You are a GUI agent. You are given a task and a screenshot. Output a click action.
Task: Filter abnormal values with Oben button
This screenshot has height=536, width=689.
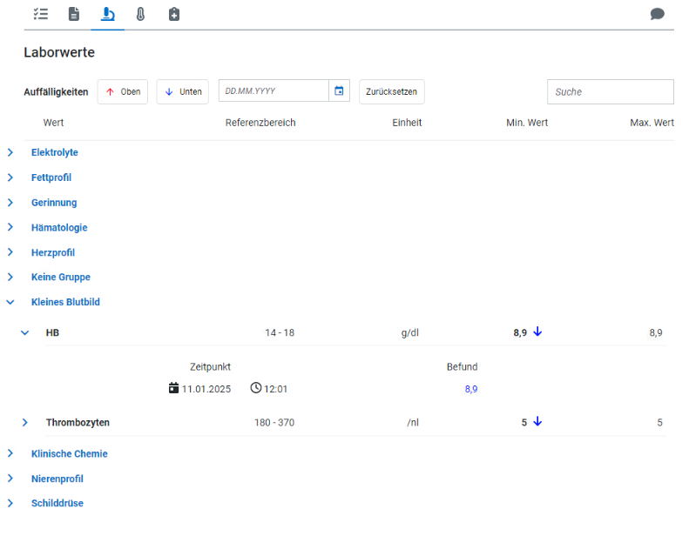tap(123, 91)
